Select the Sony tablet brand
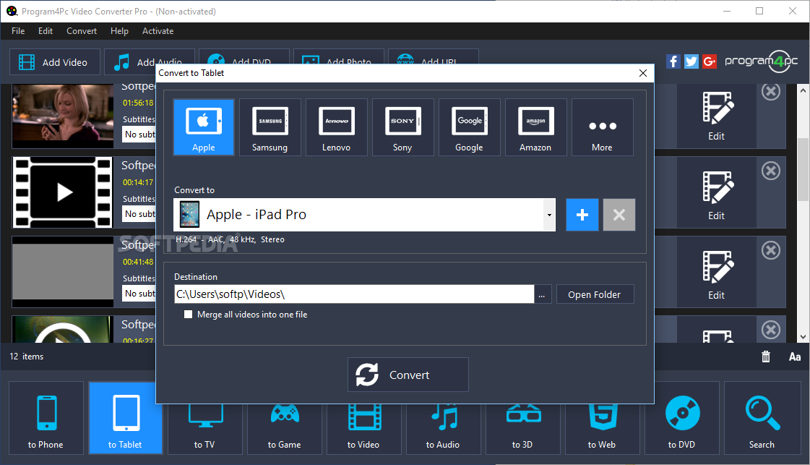The image size is (810, 465). 402,127
